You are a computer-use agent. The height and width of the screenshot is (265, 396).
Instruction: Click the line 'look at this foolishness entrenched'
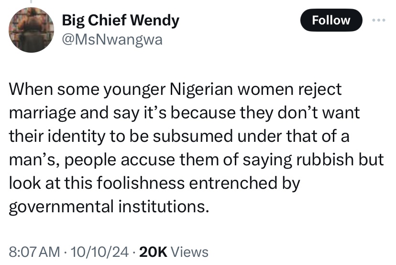click(x=154, y=183)
